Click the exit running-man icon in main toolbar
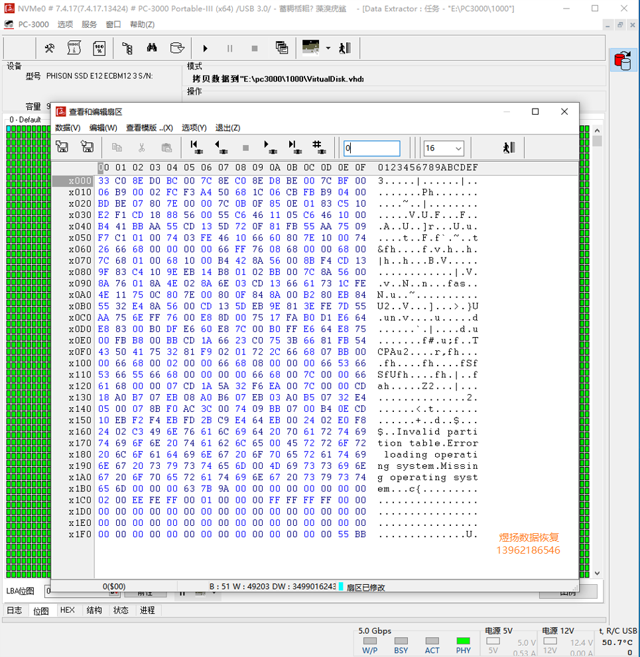 pos(345,48)
